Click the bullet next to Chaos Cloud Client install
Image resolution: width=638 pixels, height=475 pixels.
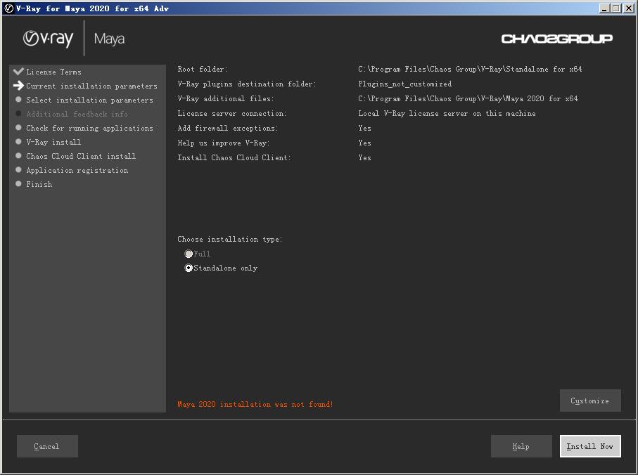pos(18,155)
